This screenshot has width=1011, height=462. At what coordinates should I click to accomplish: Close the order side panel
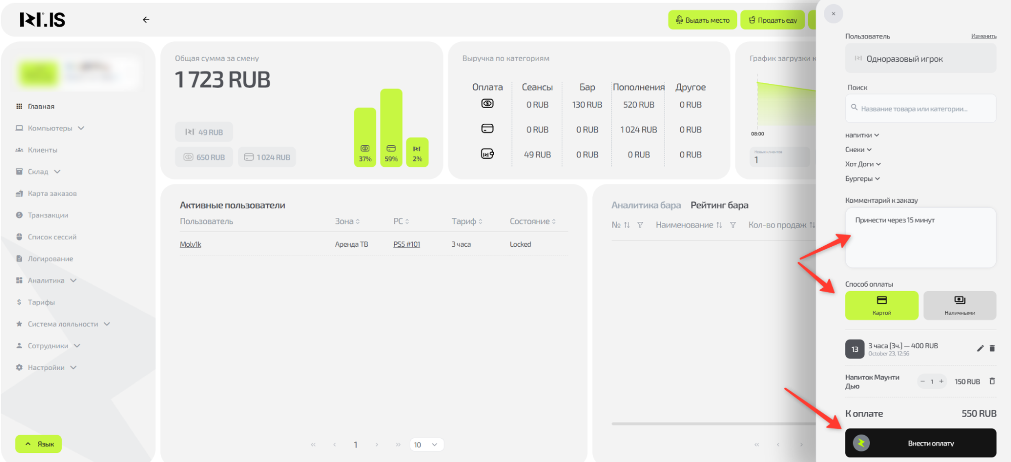[x=833, y=14]
